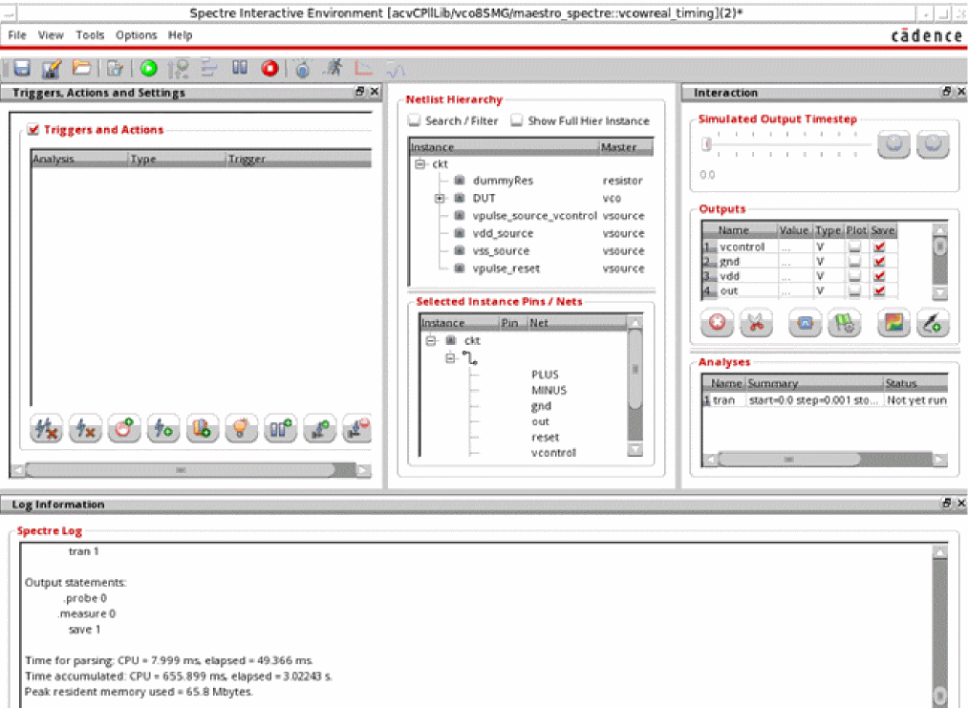The width and height of the screenshot is (968, 709).
Task: Click the Master column header
Action: pyautogui.click(x=626, y=147)
